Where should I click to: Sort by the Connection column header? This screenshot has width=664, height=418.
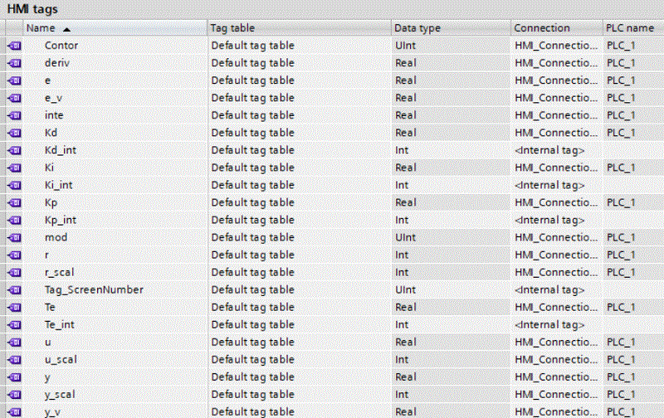(x=555, y=28)
